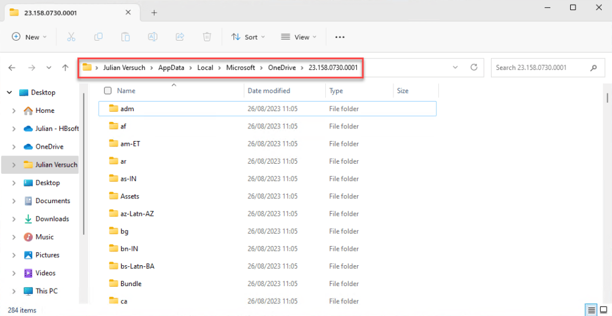Click the OneDrive breadcrumb in address bar
Viewport: 612px width, 316px height.
[281, 68]
